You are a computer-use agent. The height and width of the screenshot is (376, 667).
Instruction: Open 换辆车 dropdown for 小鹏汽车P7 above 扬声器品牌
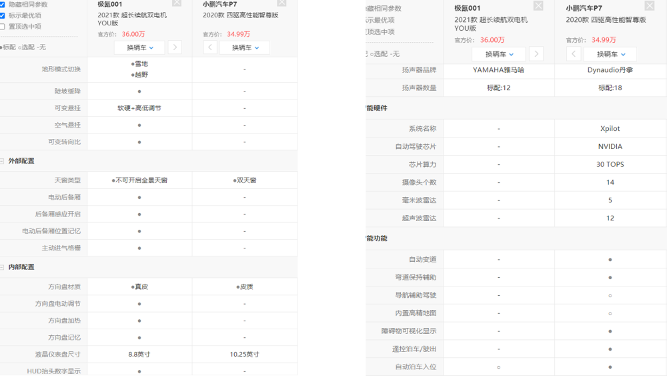point(610,54)
